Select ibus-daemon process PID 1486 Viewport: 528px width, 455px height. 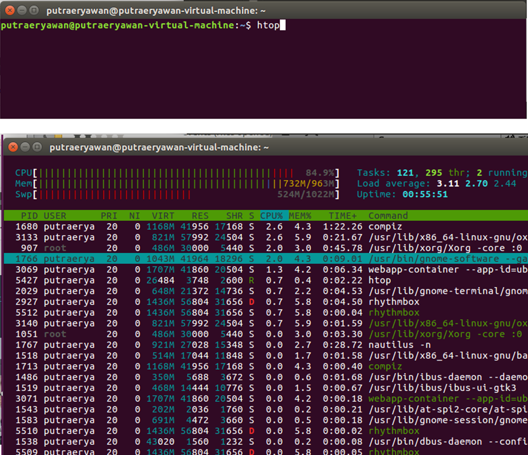(266, 377)
